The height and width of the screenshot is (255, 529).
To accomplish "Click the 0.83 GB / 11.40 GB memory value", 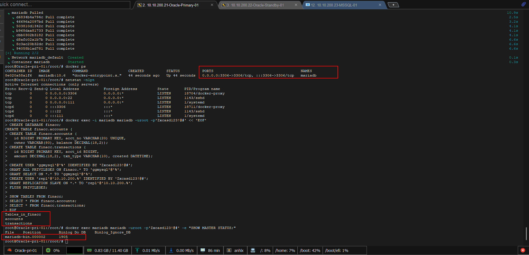I will point(111,251).
